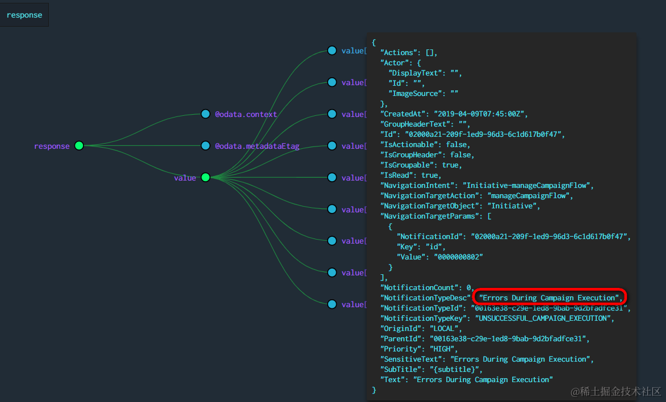
Task: Click the "Priority": "HIGH" line
Action: tap(419, 349)
